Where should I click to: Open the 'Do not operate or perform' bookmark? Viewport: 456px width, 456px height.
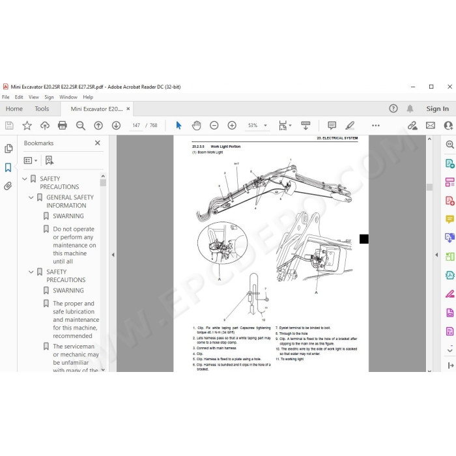(x=74, y=245)
